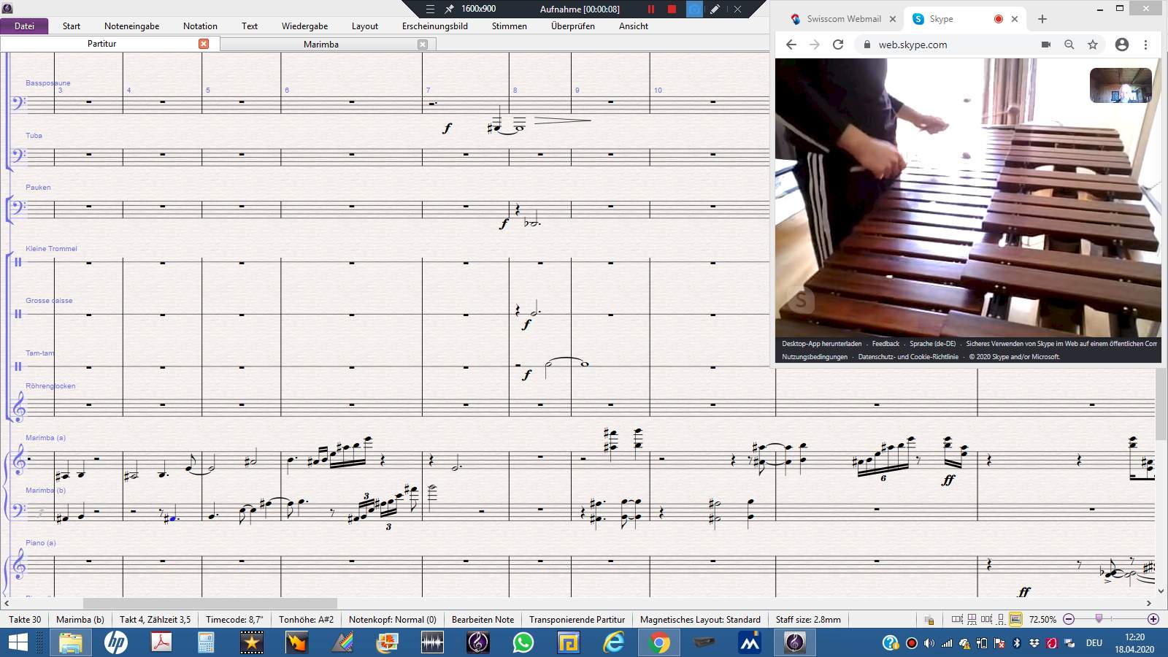Reload the Skype web page
The image size is (1168, 657).
click(838, 45)
